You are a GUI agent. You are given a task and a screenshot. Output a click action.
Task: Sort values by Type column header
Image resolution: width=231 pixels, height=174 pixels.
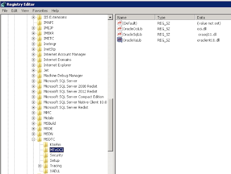point(175,17)
